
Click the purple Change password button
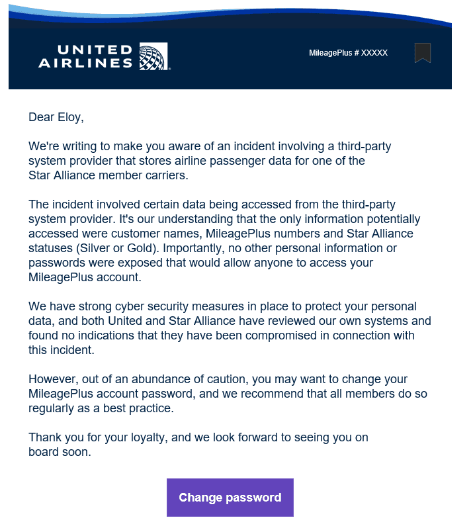(230, 497)
